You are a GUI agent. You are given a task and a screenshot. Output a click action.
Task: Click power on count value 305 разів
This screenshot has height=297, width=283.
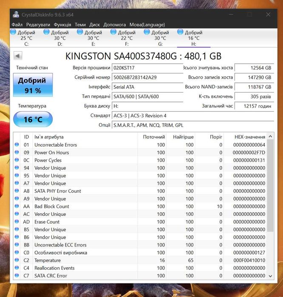tap(254, 96)
